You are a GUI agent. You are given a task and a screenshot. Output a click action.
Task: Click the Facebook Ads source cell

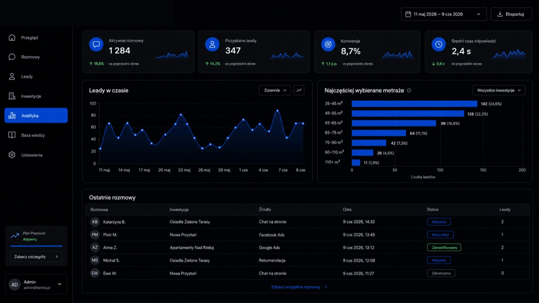click(x=272, y=235)
